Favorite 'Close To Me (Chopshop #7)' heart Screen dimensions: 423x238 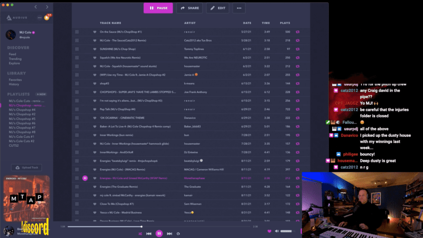(95, 204)
